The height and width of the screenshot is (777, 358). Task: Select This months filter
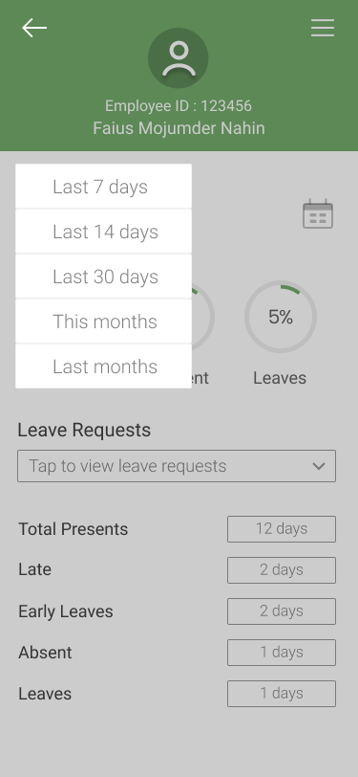[x=103, y=322]
